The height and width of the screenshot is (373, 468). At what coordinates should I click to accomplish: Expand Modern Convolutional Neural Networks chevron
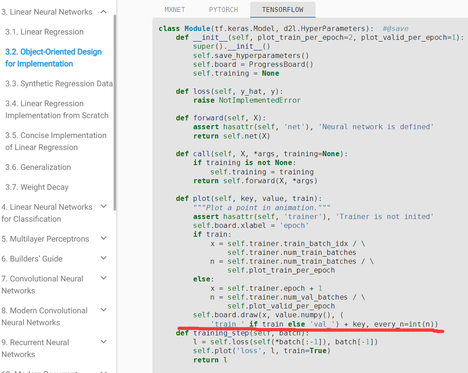click(103, 310)
